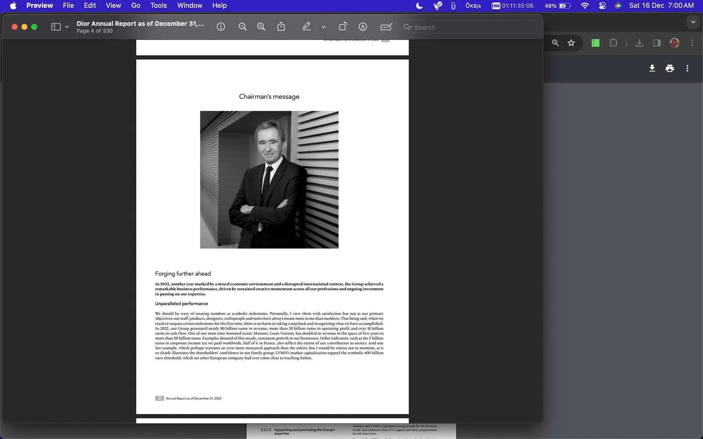
Task: Rotate the PDF page
Action: pos(342,27)
